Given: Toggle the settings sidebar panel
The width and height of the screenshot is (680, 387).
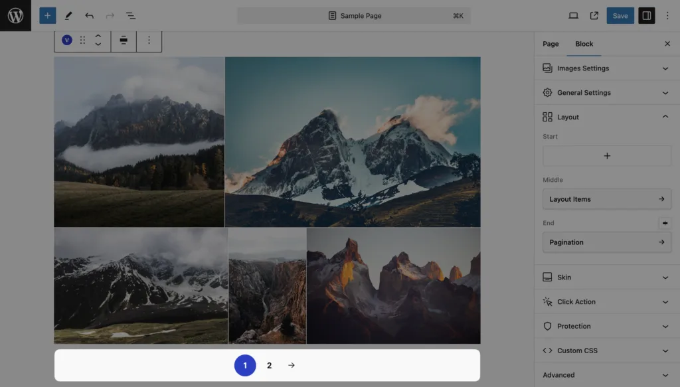Looking at the screenshot, I should 647,16.
